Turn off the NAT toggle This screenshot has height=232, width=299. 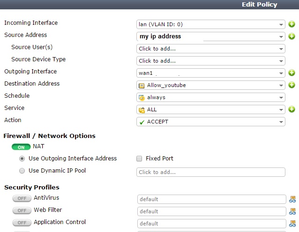pos(21,147)
